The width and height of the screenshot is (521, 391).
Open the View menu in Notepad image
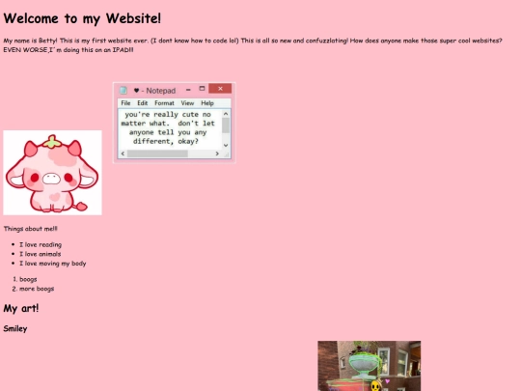tap(187, 103)
